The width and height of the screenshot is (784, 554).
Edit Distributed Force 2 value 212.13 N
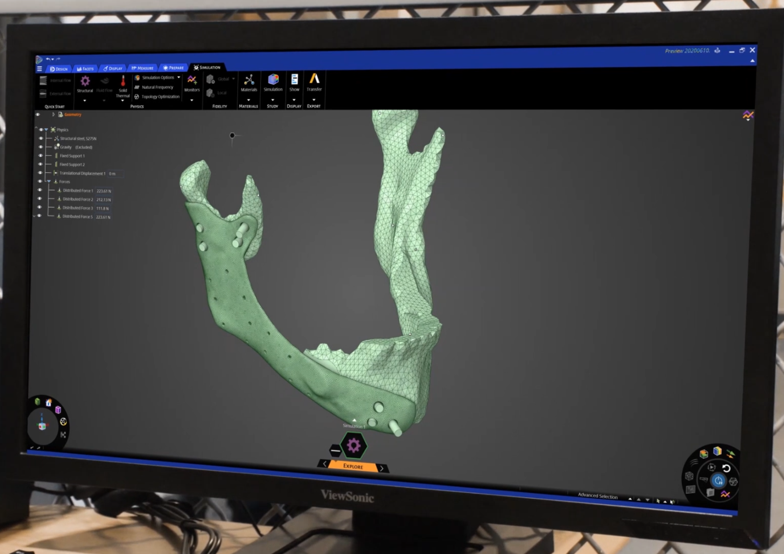click(x=104, y=200)
